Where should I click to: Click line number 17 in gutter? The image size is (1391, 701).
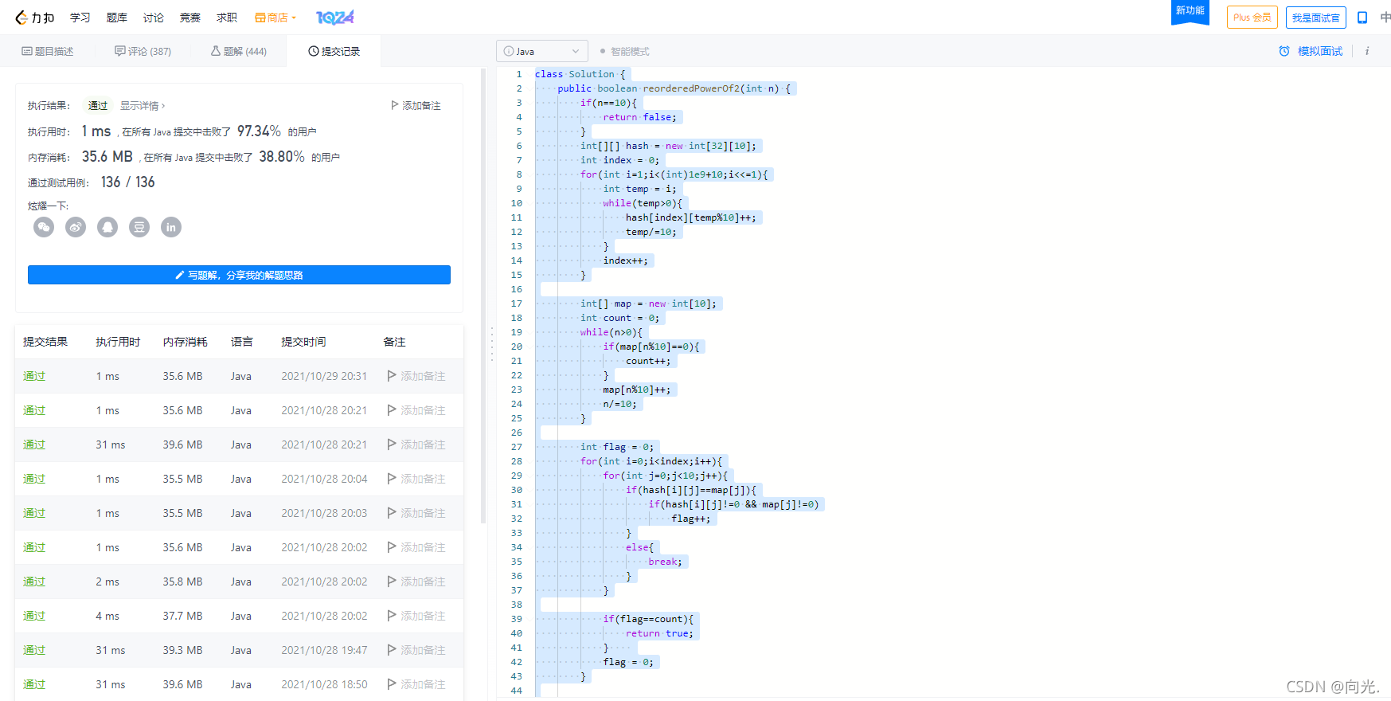coord(517,304)
